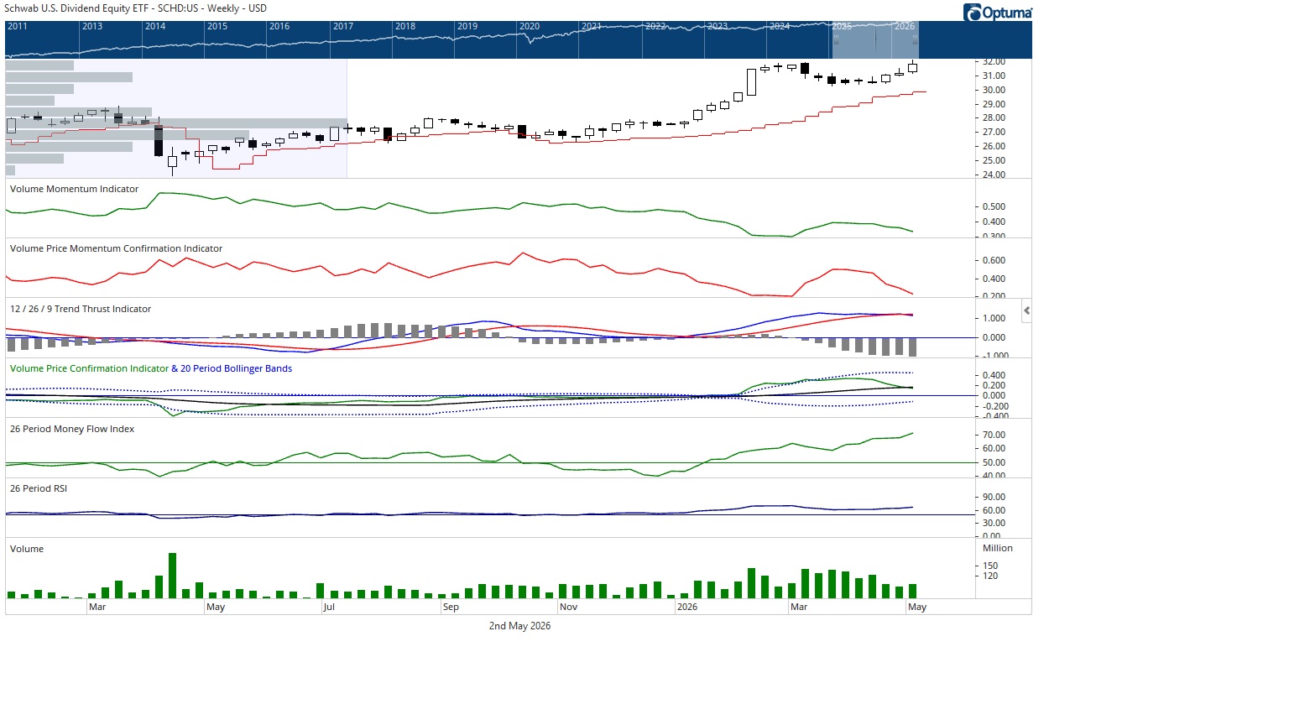Click the tallest green volume bar
Screen dimensions: 1289x725
coord(172,576)
